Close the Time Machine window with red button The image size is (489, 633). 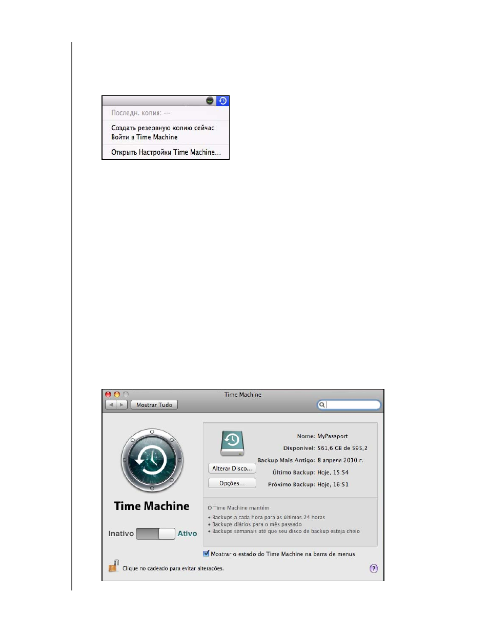(x=108, y=395)
